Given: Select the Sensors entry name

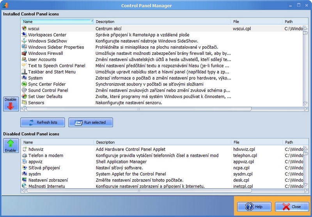Looking at the screenshot, I should [36, 103].
